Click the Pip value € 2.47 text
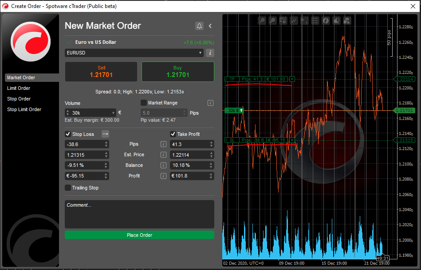 158,120
